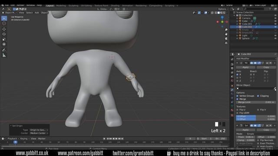Click the viewport pan hand icon
Viewport: 278px width, 156px height.
[226, 34]
